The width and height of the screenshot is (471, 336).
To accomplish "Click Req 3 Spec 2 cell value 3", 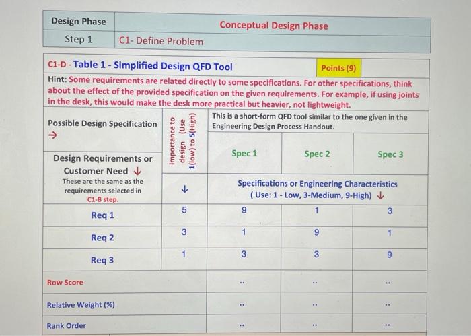I will click(x=316, y=255).
